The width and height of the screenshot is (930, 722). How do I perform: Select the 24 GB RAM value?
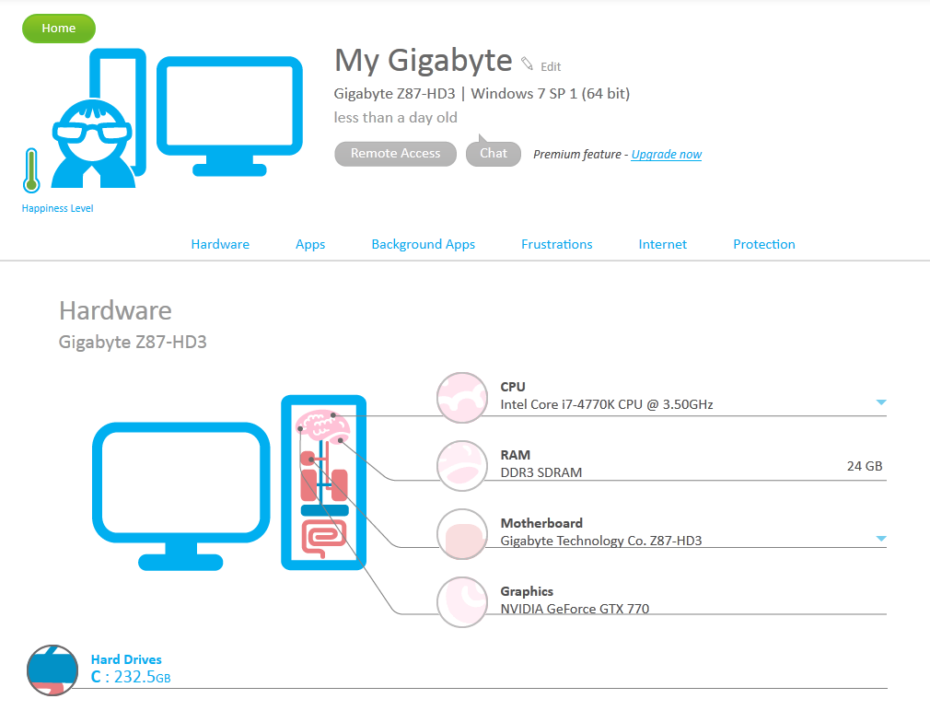(x=865, y=466)
